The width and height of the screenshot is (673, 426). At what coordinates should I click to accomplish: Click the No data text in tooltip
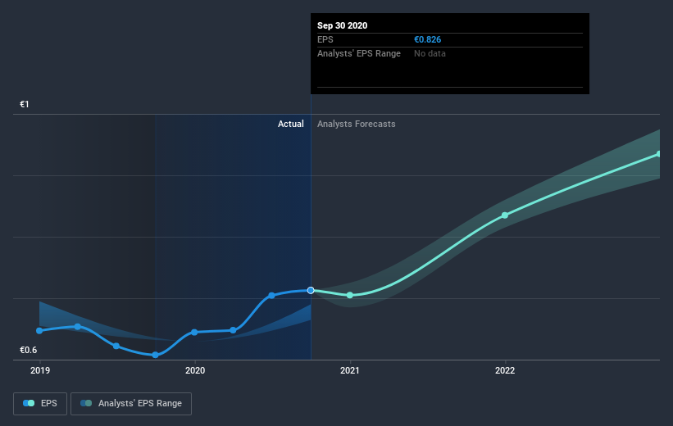(x=430, y=53)
